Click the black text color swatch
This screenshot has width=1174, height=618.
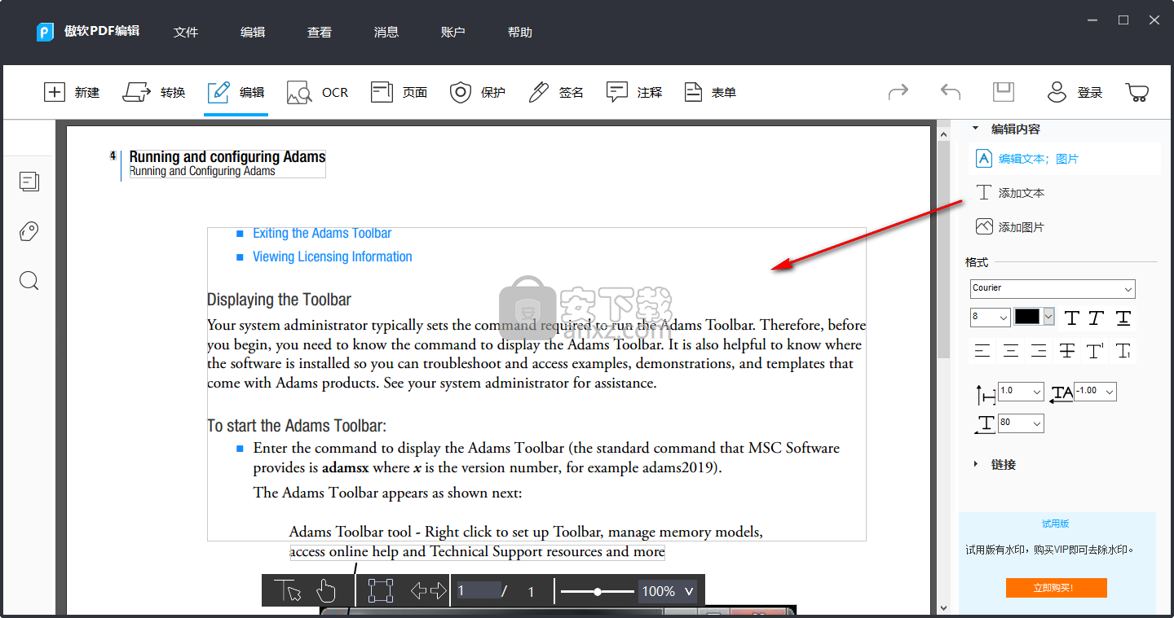coord(1027,317)
